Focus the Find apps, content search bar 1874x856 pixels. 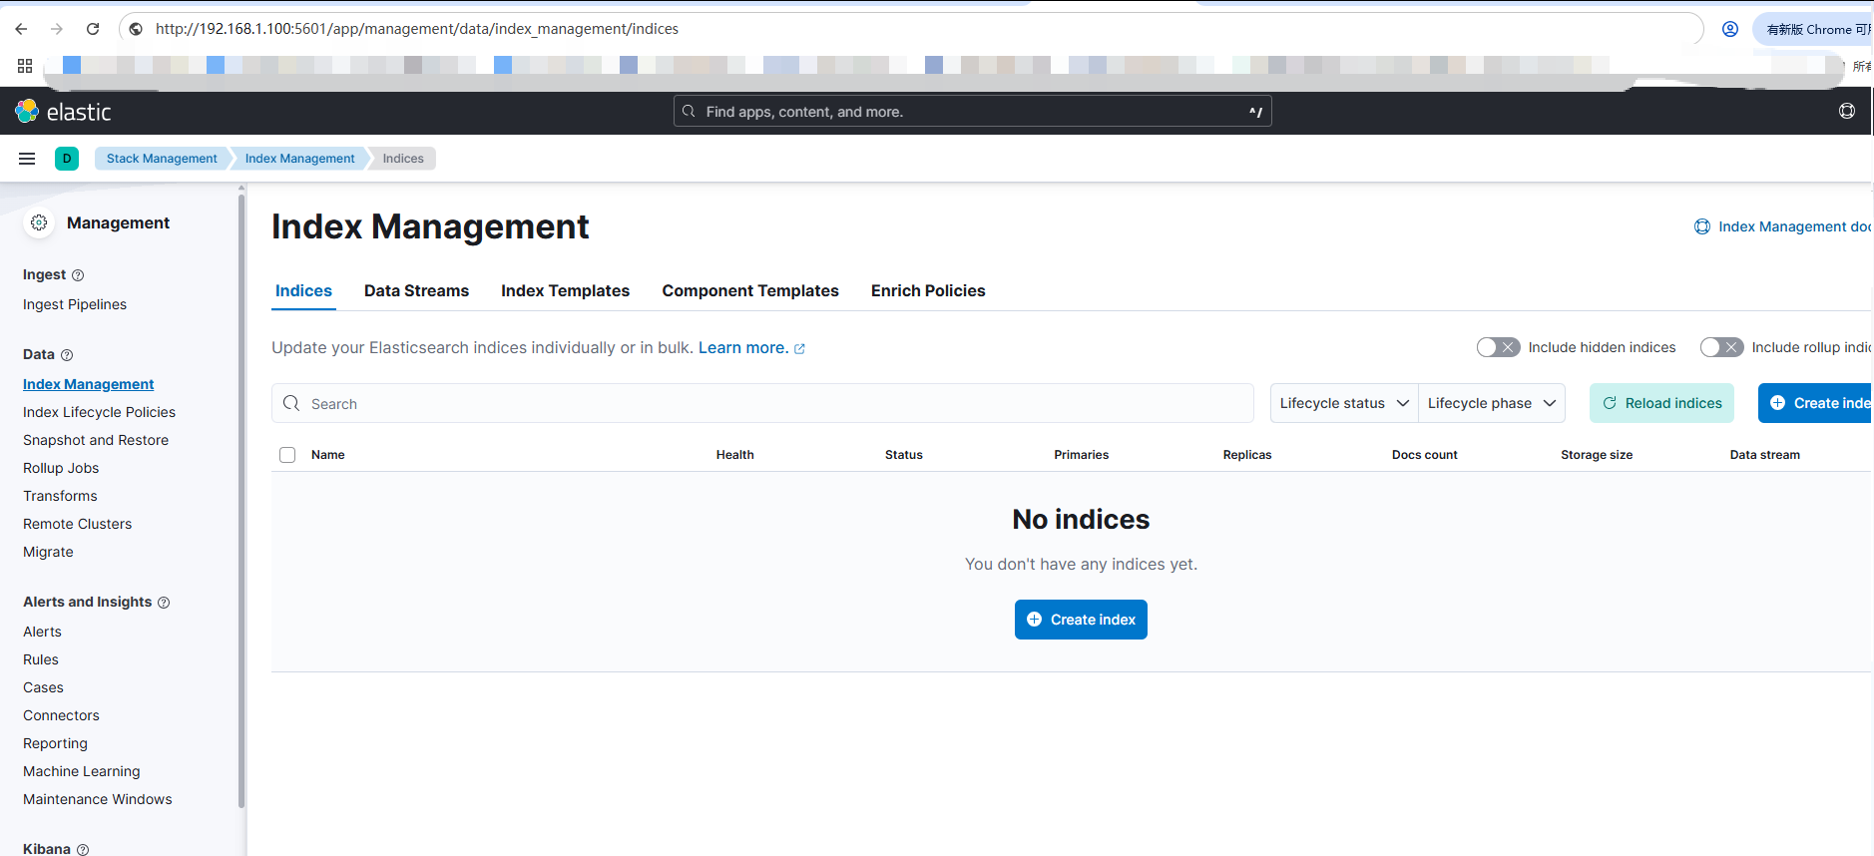click(x=972, y=111)
